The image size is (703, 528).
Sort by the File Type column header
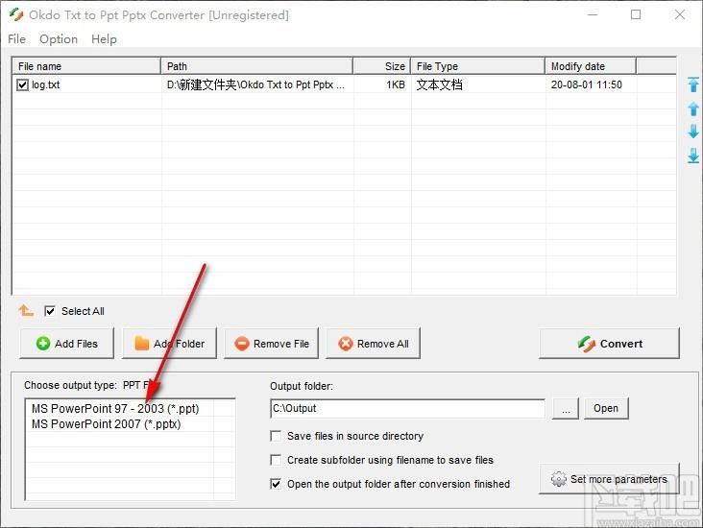coord(478,66)
